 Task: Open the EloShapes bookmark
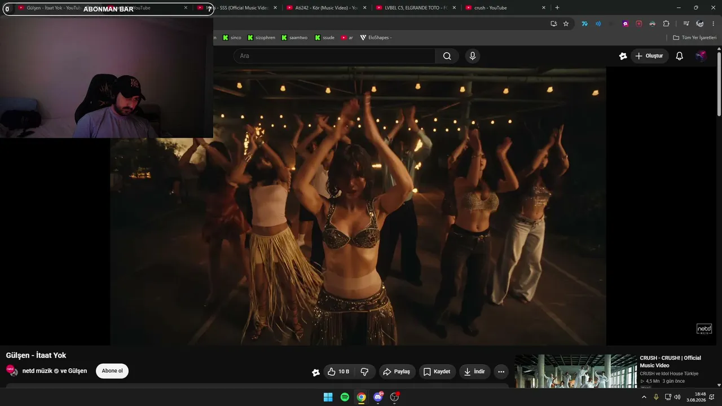[x=376, y=38]
